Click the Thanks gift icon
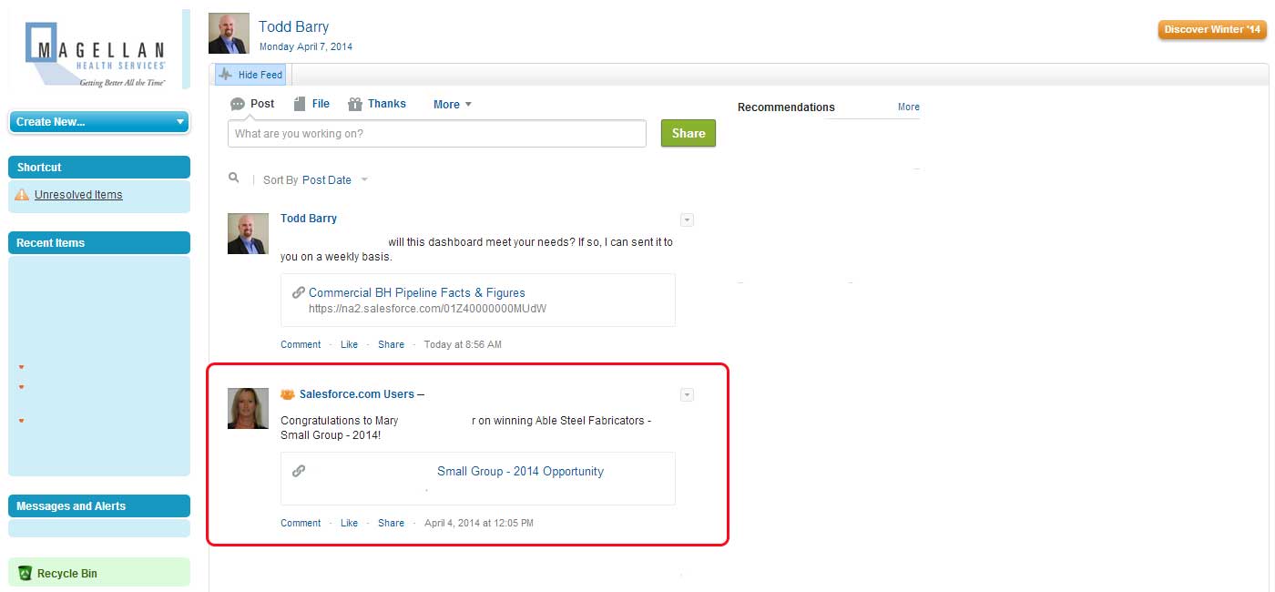 [355, 104]
